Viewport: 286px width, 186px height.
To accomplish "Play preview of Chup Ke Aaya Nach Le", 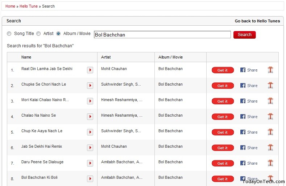I will (x=90, y=132).
